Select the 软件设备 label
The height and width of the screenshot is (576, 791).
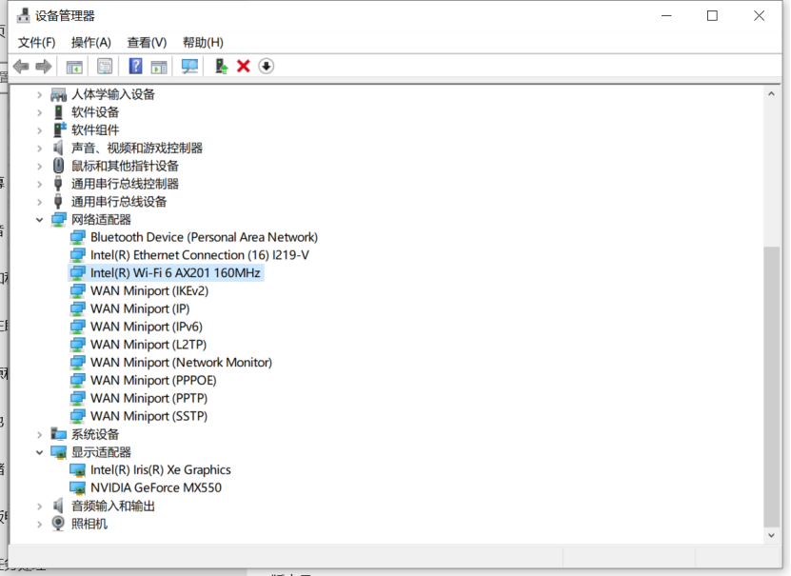pyautogui.click(x=95, y=112)
